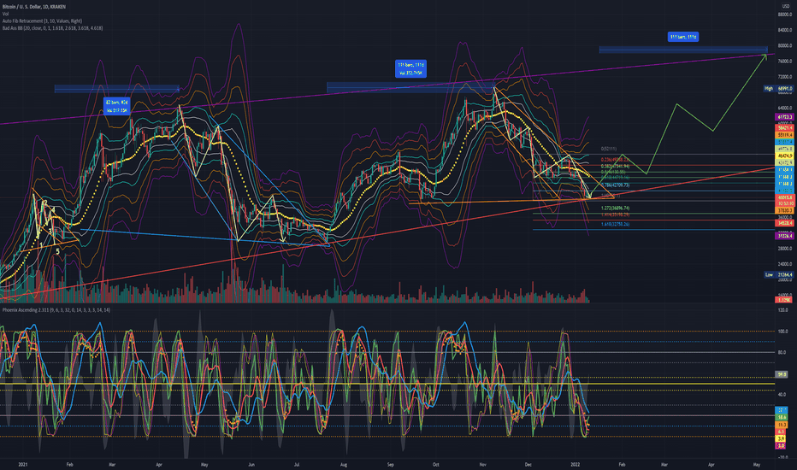The width and height of the screenshot is (797, 470).
Task: Click the USD currency label
Action: 786,6
